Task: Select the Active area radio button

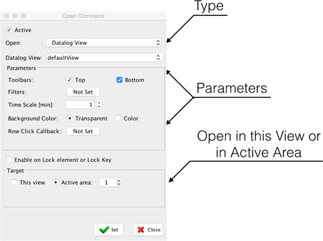Action: pyautogui.click(x=55, y=182)
